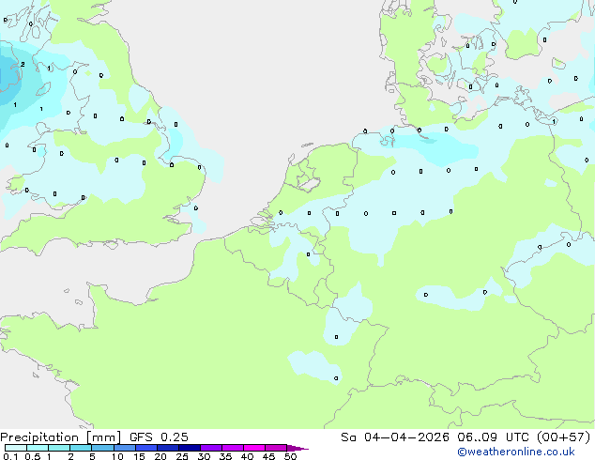Click the '(00+57)' forecast offset text
The width and height of the screenshot is (595, 460).
point(563,437)
